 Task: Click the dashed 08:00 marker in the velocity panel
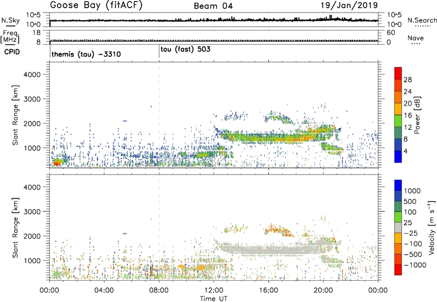pos(159,227)
